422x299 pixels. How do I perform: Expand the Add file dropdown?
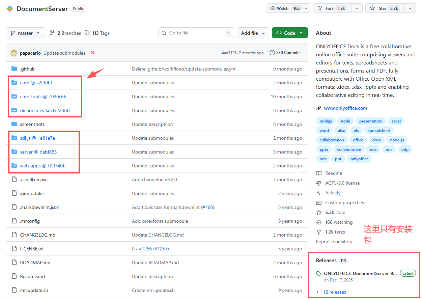(x=253, y=33)
